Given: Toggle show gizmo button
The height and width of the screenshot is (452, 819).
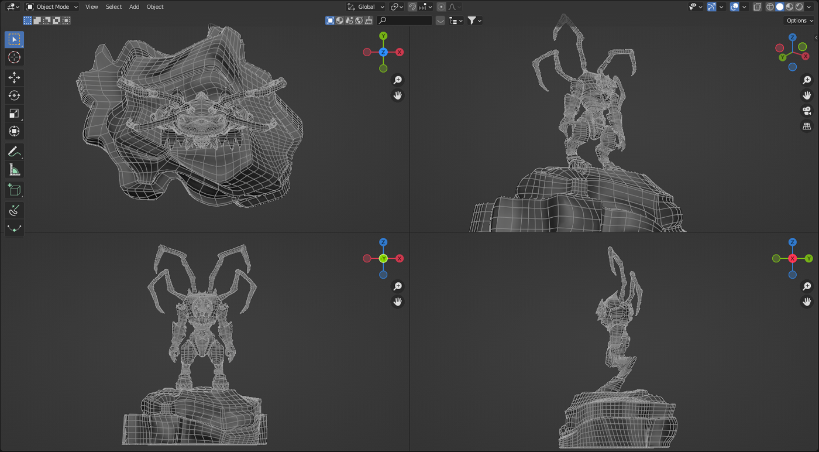Looking at the screenshot, I should click(711, 7).
